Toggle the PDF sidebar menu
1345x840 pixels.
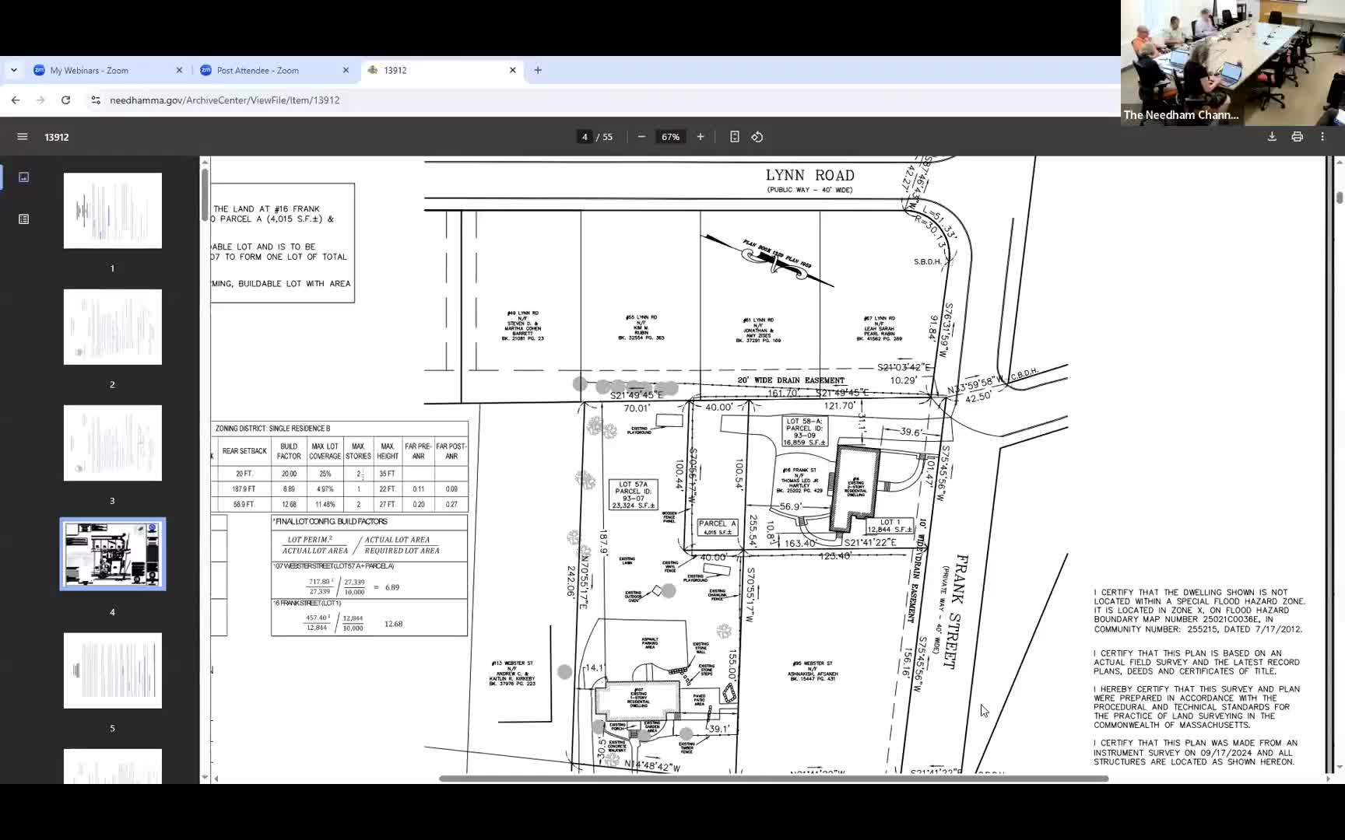pos(23,137)
